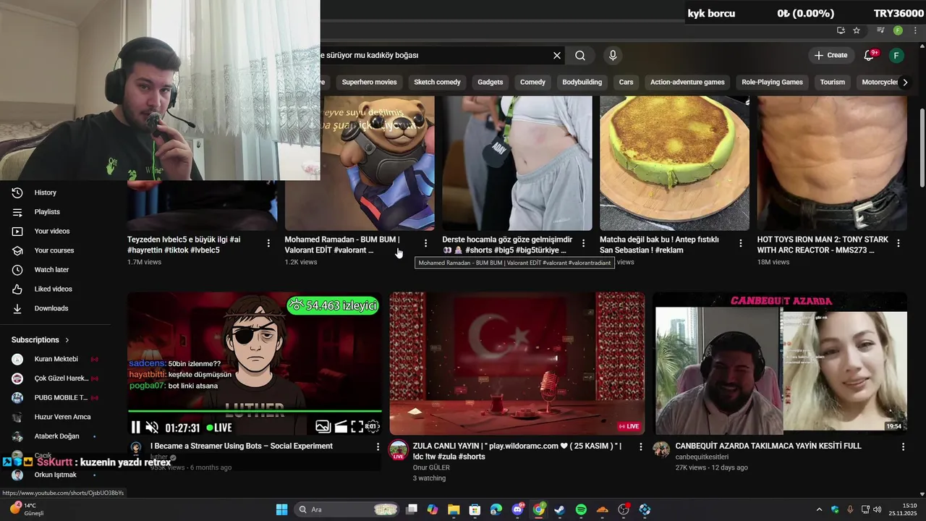Image resolution: width=926 pixels, height=521 pixels.
Task: Click the green LIVE indicator in preview
Action: 218,428
